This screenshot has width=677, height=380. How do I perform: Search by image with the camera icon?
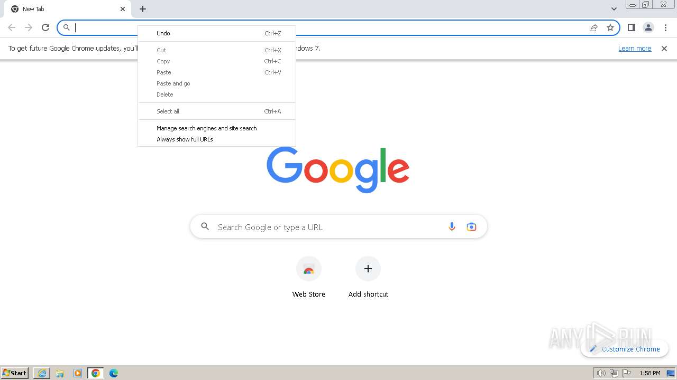point(471,227)
